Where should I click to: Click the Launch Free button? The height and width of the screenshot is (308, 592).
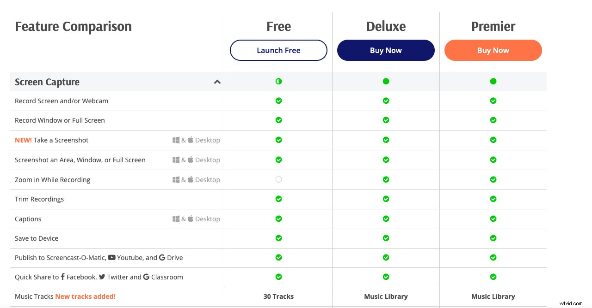click(x=278, y=51)
